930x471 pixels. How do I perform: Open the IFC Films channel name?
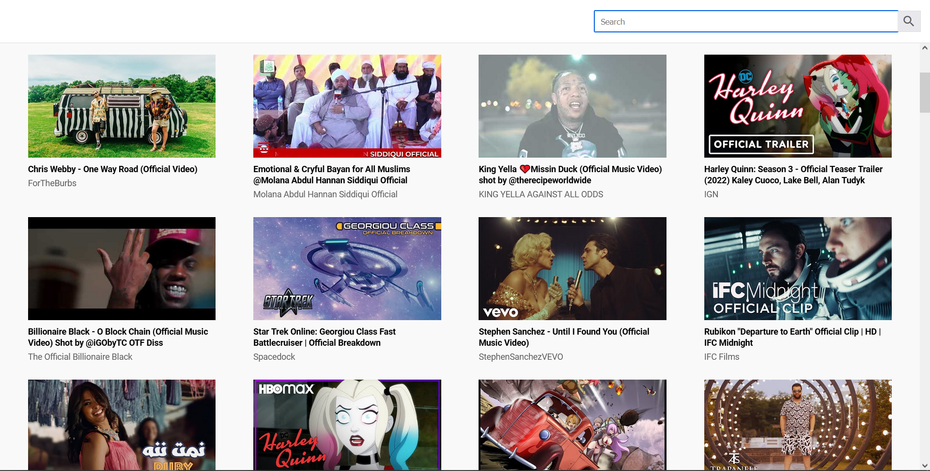pyautogui.click(x=722, y=357)
